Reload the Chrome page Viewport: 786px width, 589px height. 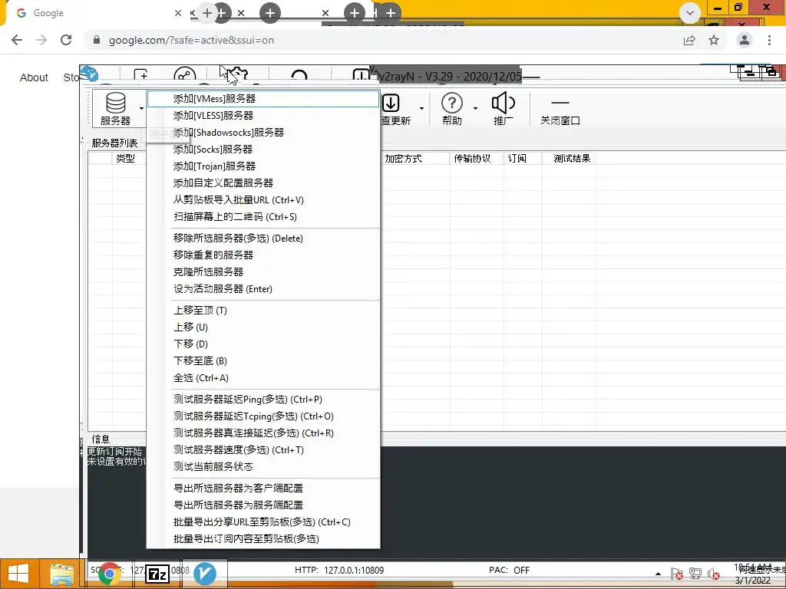point(66,40)
